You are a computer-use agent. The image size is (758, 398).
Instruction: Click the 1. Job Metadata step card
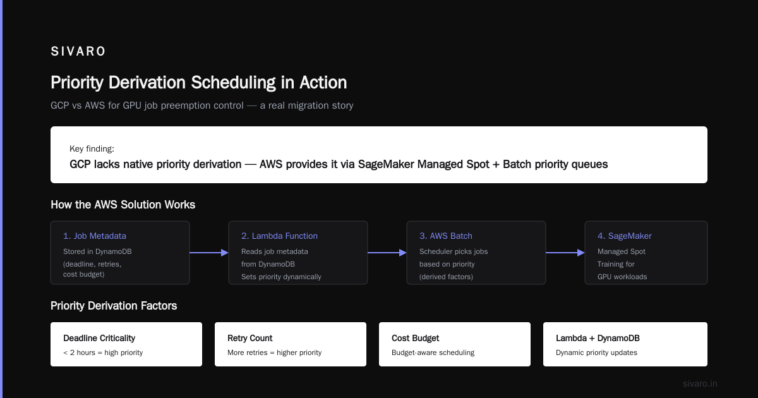tap(120, 253)
